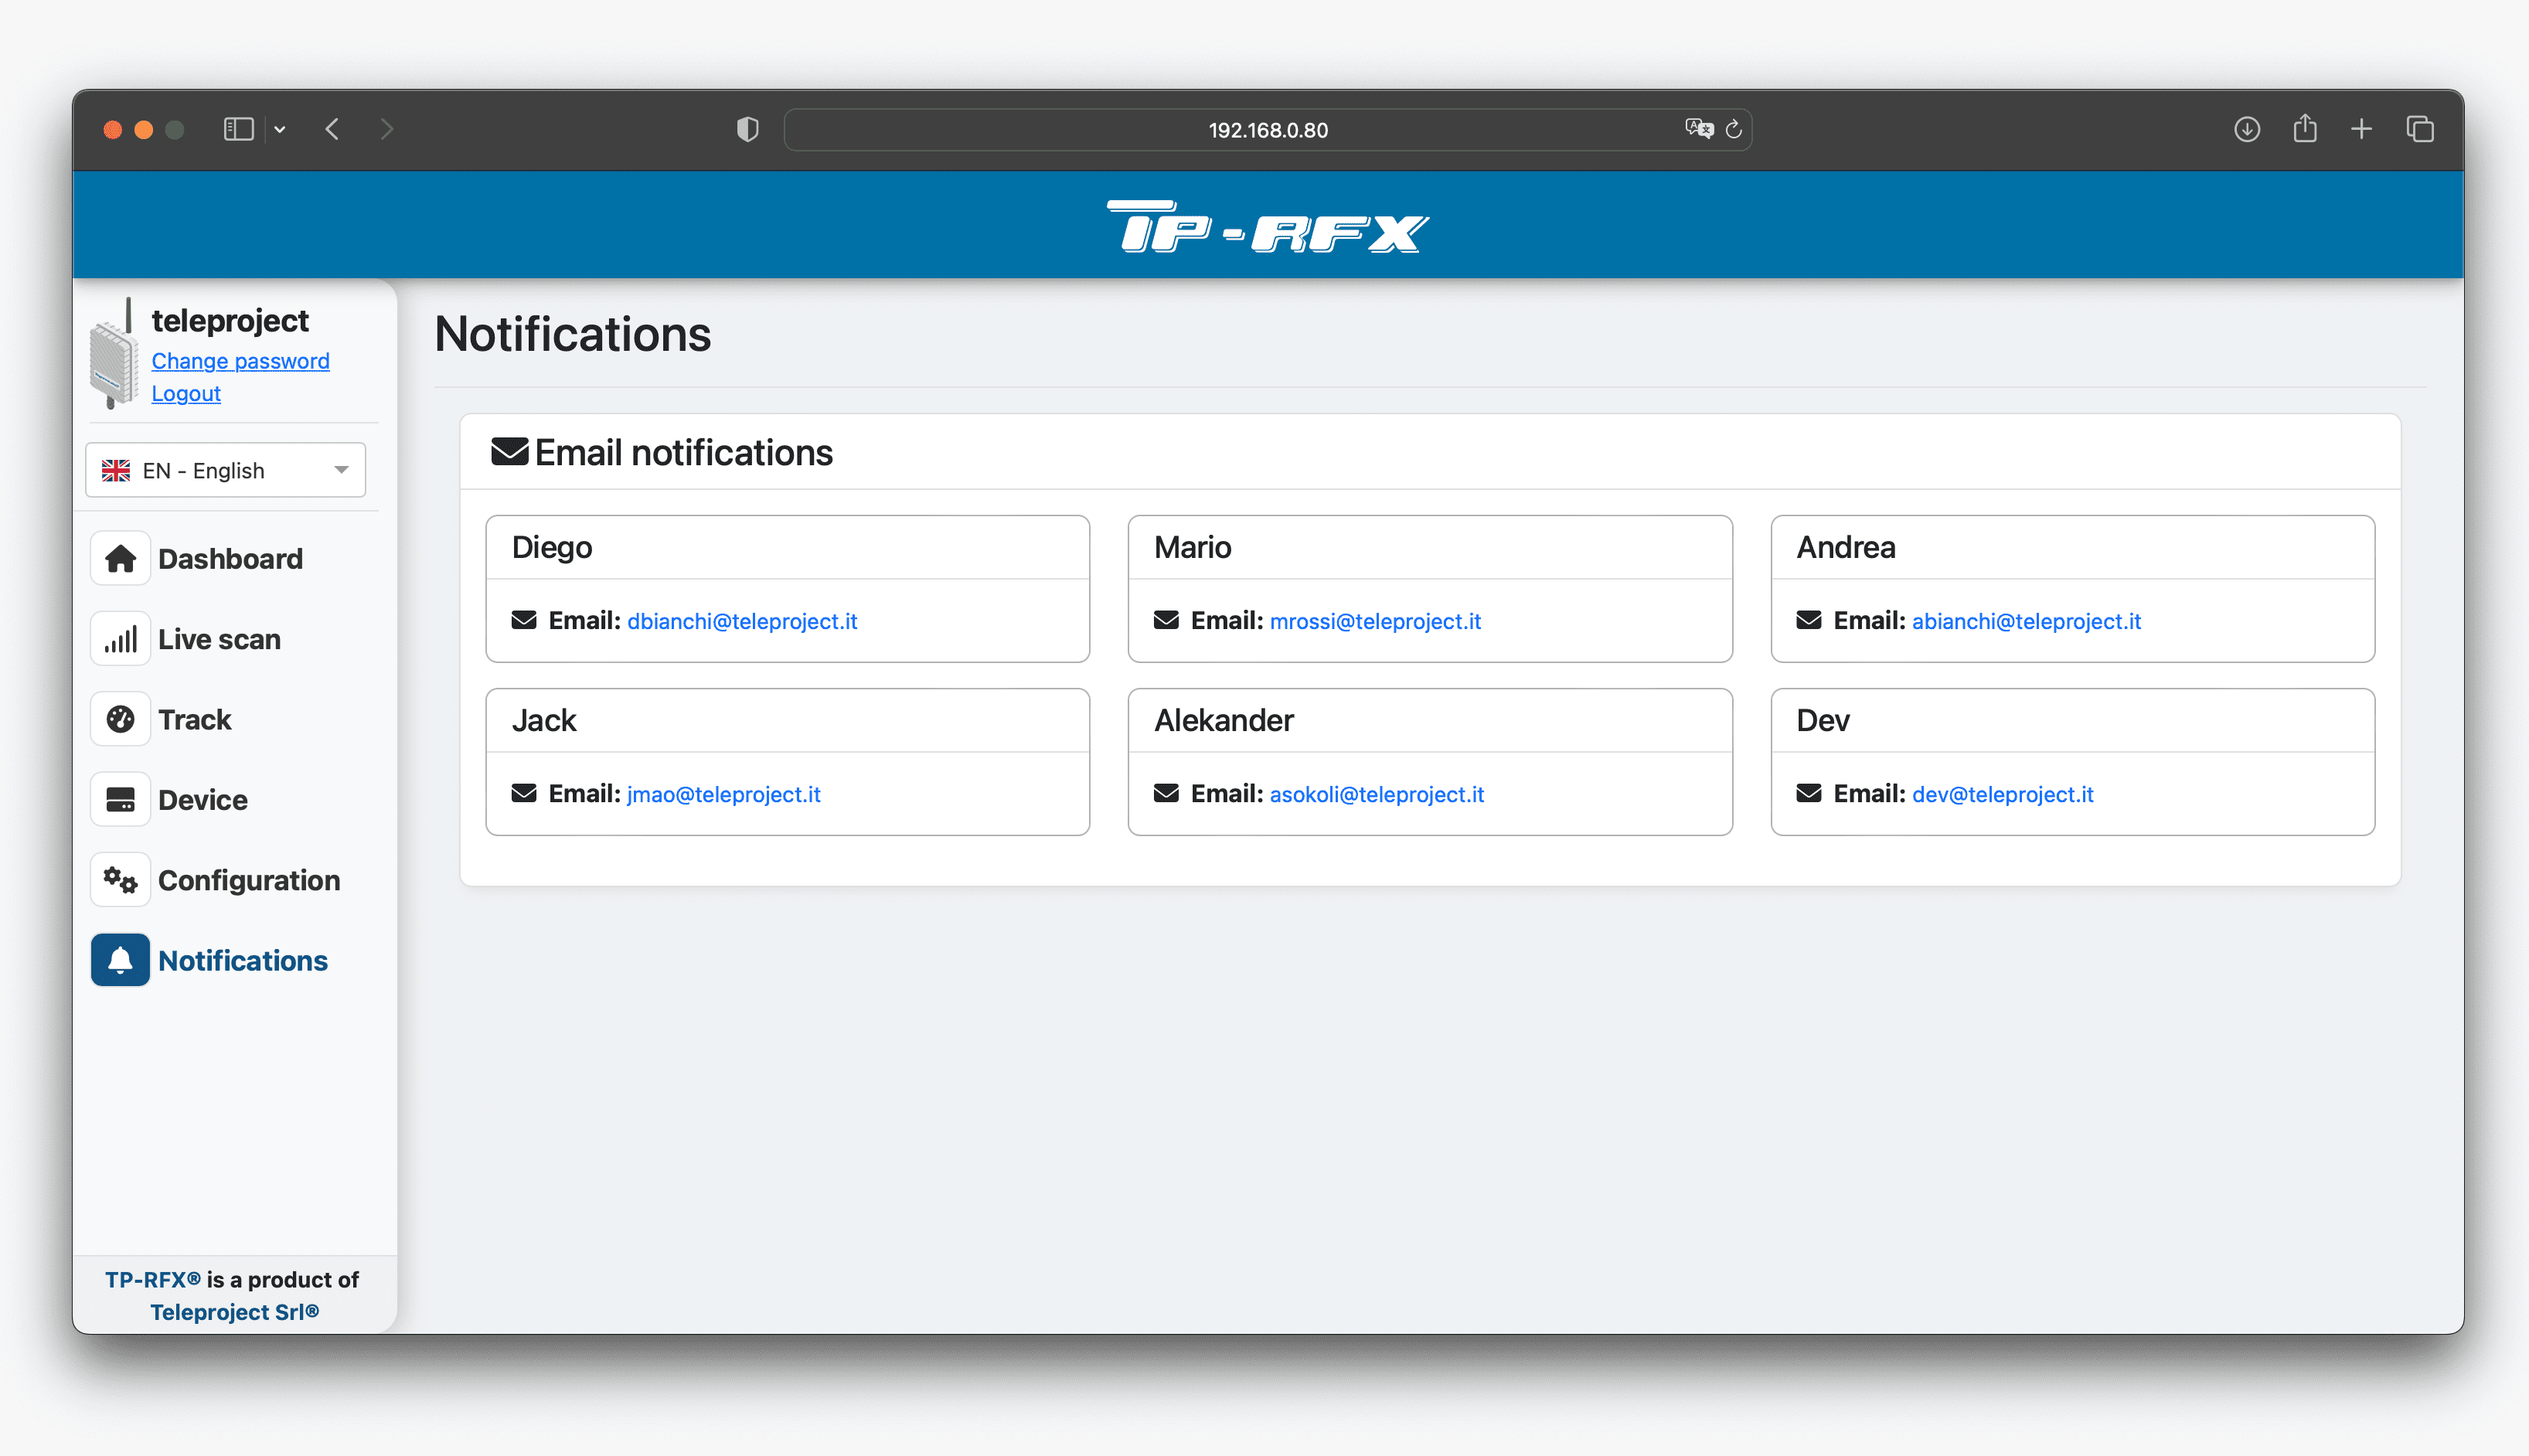Click dbianchi@teleproject.it email link
The width and height of the screenshot is (2529, 1456).
click(x=742, y=621)
